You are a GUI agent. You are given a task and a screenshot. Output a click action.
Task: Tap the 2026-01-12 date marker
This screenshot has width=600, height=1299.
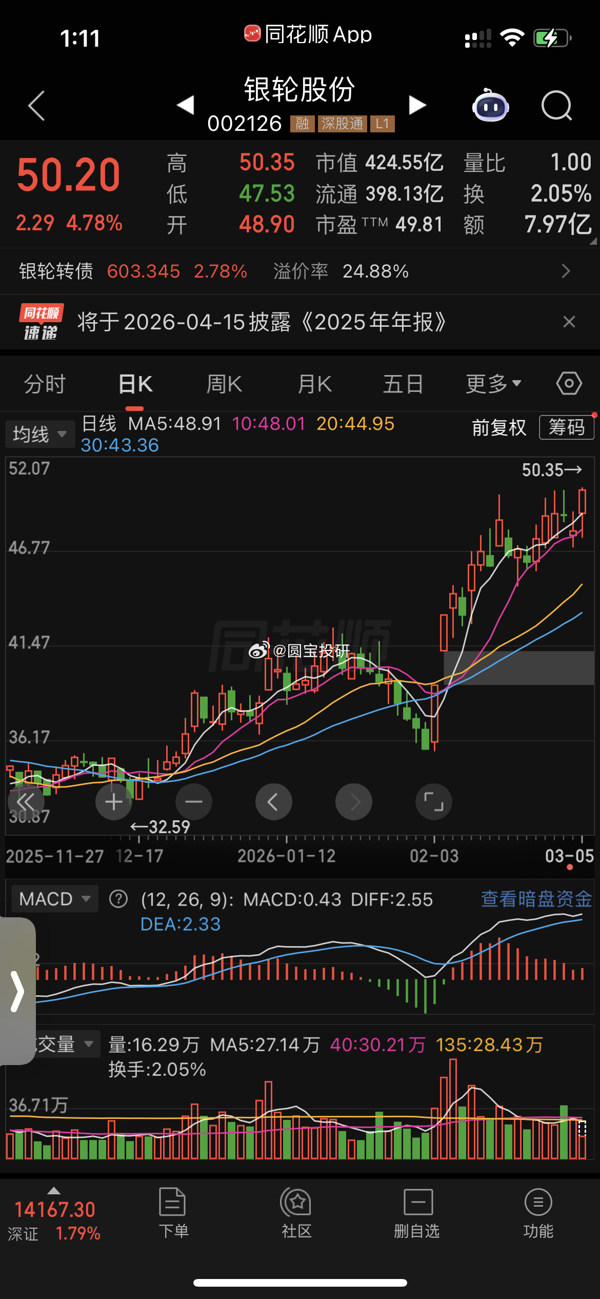286,856
